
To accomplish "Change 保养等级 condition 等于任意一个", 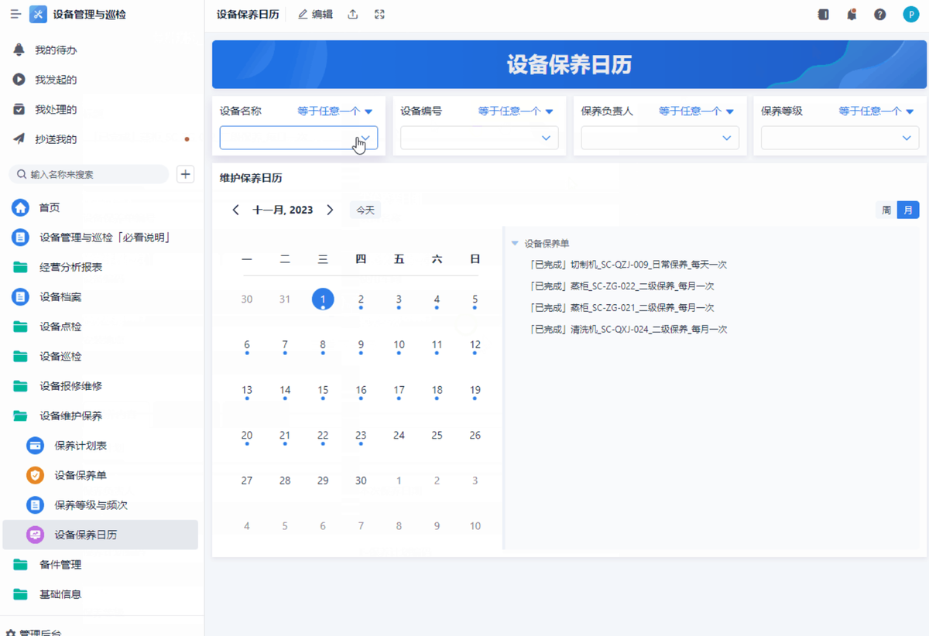I will pos(876,111).
